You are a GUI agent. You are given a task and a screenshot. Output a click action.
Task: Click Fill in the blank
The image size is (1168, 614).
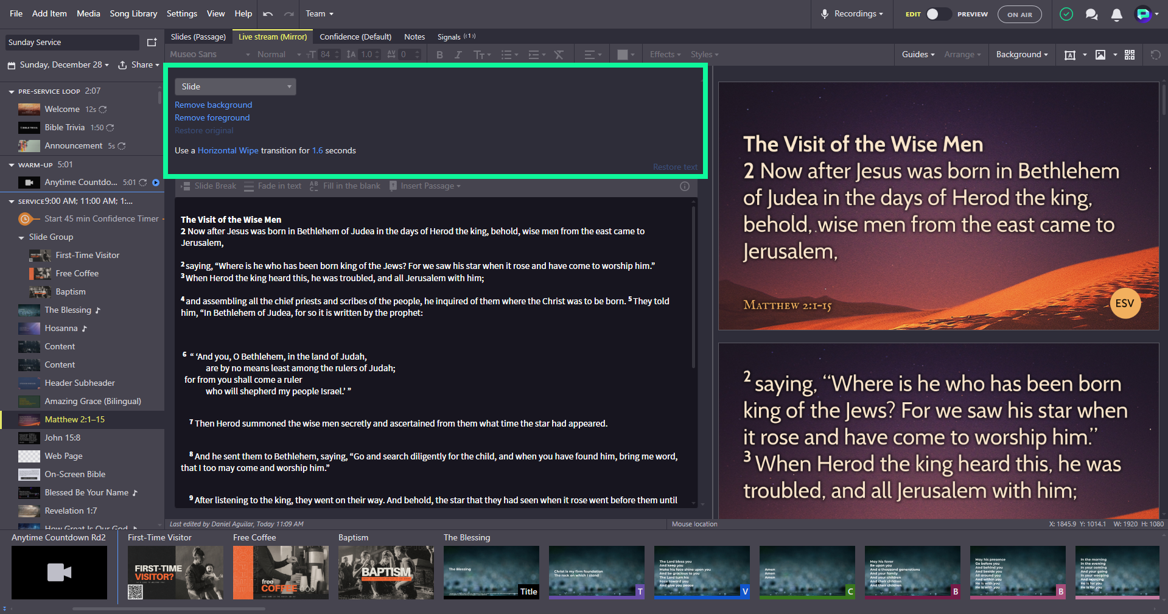tap(344, 186)
